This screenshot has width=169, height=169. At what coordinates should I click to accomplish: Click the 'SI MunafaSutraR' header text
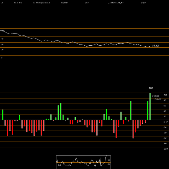tap(42, 3)
